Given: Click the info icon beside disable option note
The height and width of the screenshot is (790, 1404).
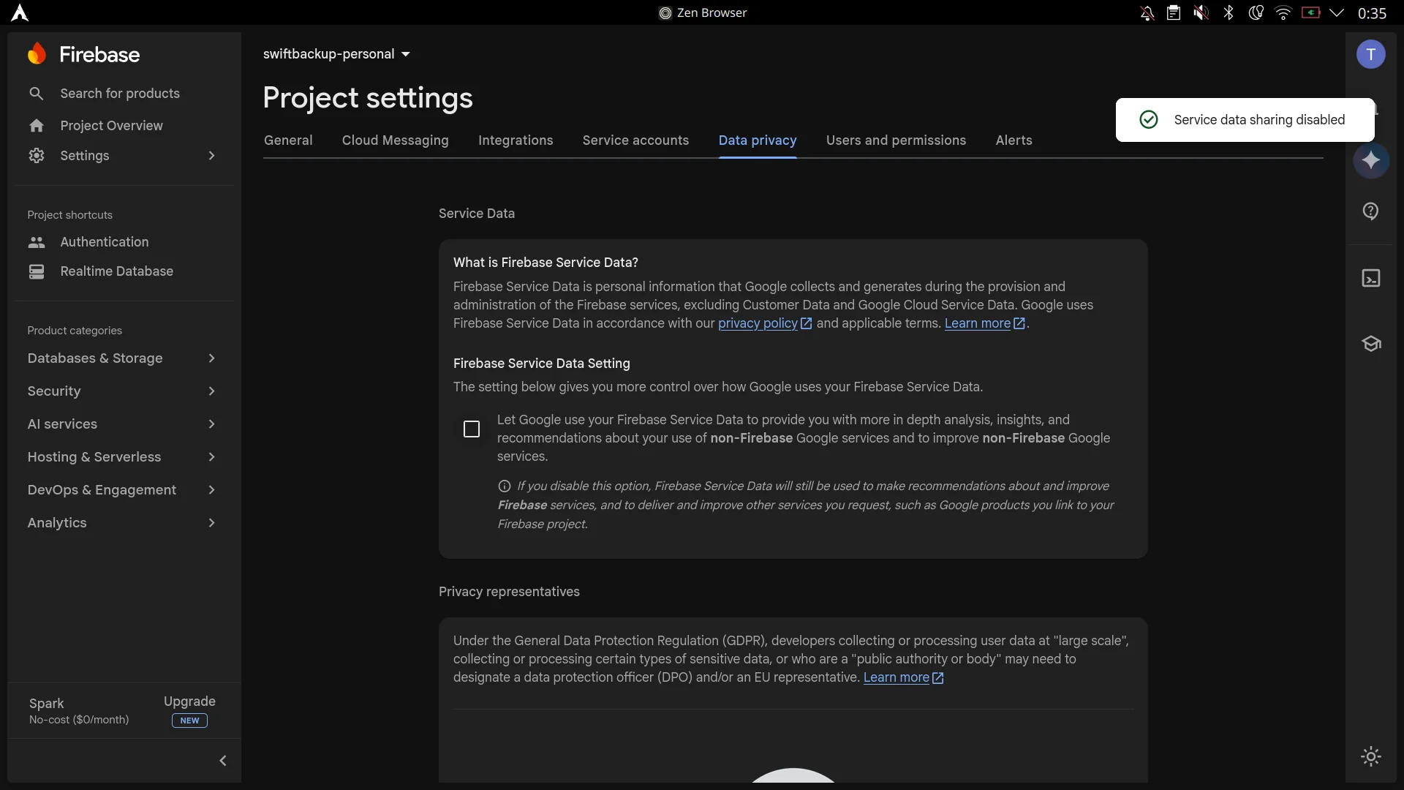Looking at the screenshot, I should pyautogui.click(x=505, y=486).
